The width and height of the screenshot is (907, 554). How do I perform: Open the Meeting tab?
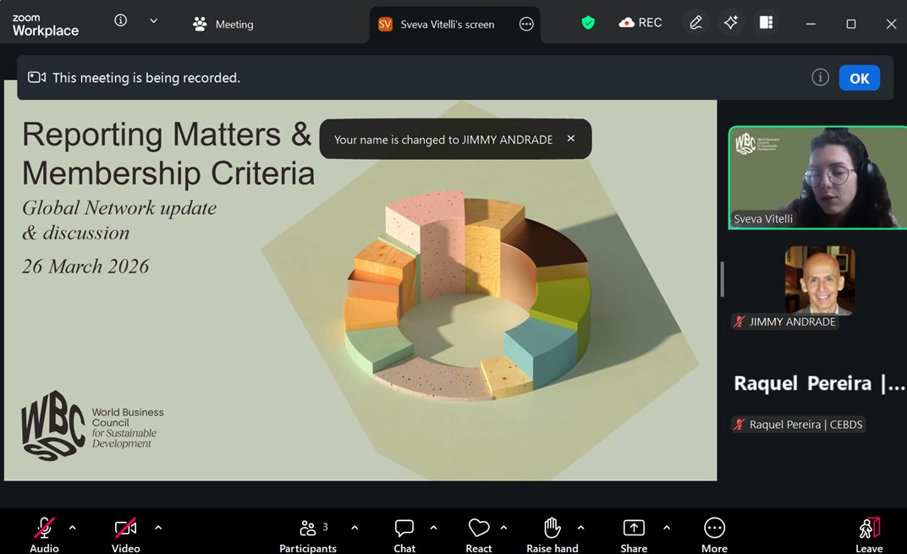pyautogui.click(x=223, y=25)
